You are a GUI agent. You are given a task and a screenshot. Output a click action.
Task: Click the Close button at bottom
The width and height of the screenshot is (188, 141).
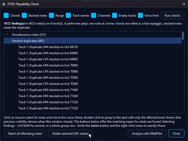[x=176, y=133]
